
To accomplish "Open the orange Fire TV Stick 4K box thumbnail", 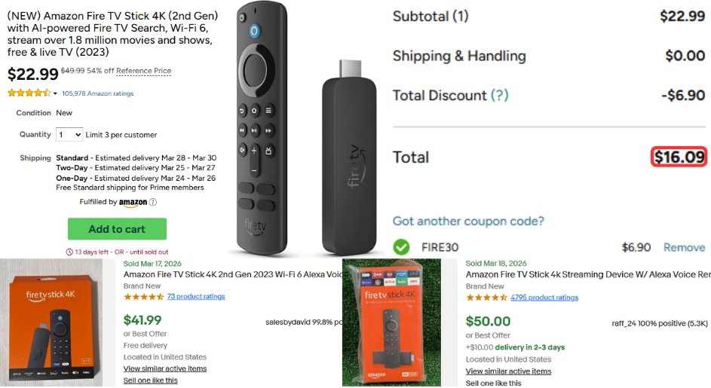I will point(51,322).
